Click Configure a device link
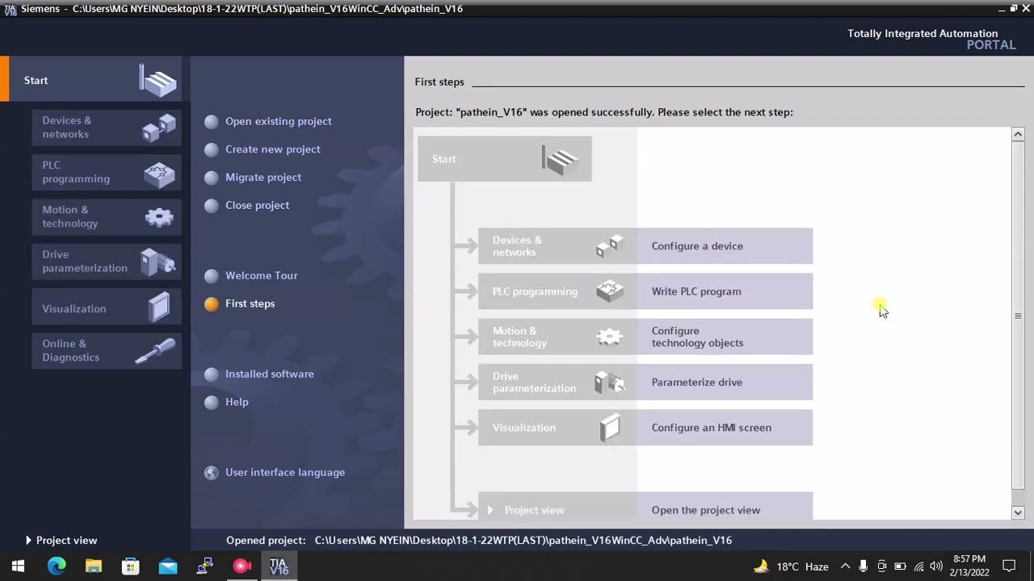Viewport: 1034px width, 581px height. (697, 246)
